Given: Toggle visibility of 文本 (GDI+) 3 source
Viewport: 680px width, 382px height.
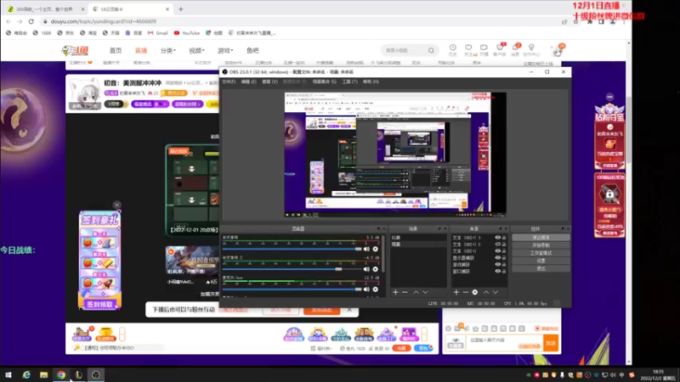Looking at the screenshot, I should [497, 238].
